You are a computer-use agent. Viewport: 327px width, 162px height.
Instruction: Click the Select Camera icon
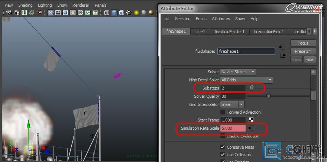click(x=9, y=13)
